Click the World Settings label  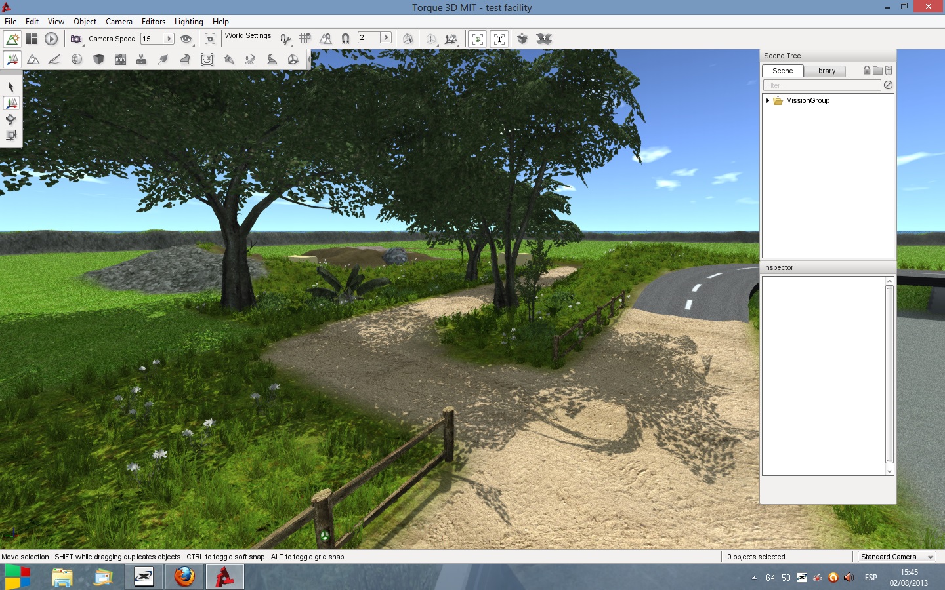[248, 36]
